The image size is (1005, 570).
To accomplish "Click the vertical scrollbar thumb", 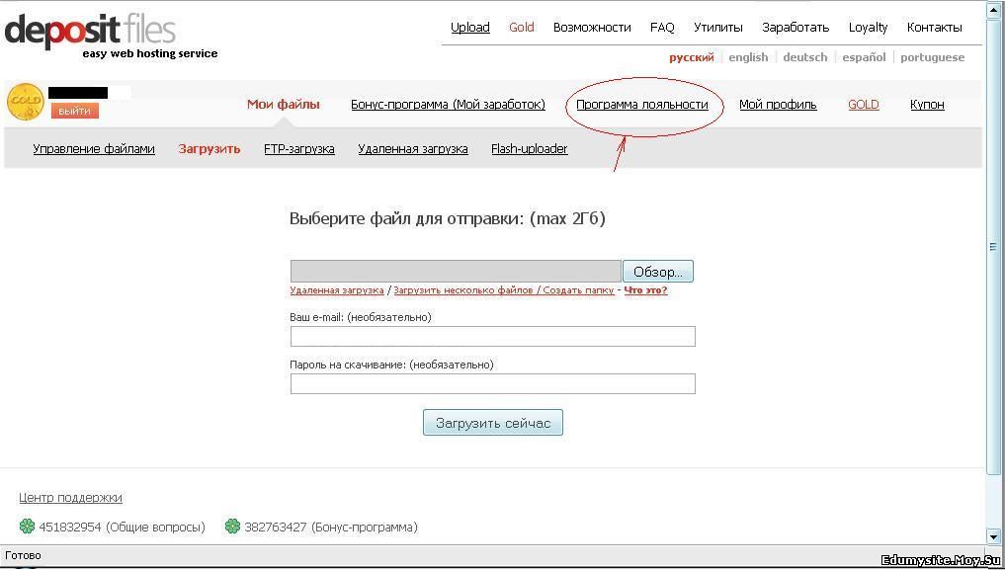I will 993,247.
